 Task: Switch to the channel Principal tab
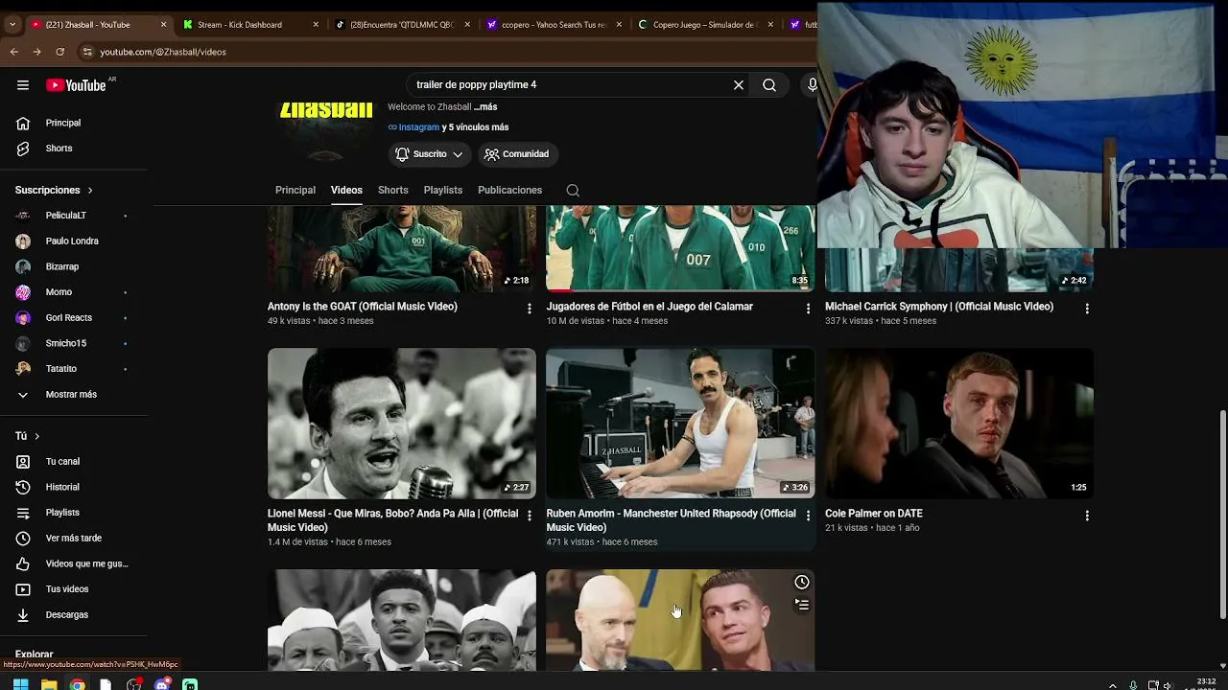[295, 190]
